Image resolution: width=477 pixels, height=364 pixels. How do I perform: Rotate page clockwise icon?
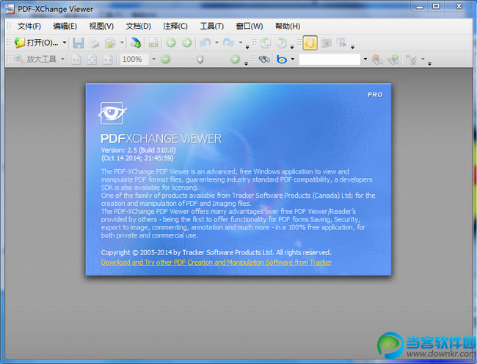(x=281, y=43)
